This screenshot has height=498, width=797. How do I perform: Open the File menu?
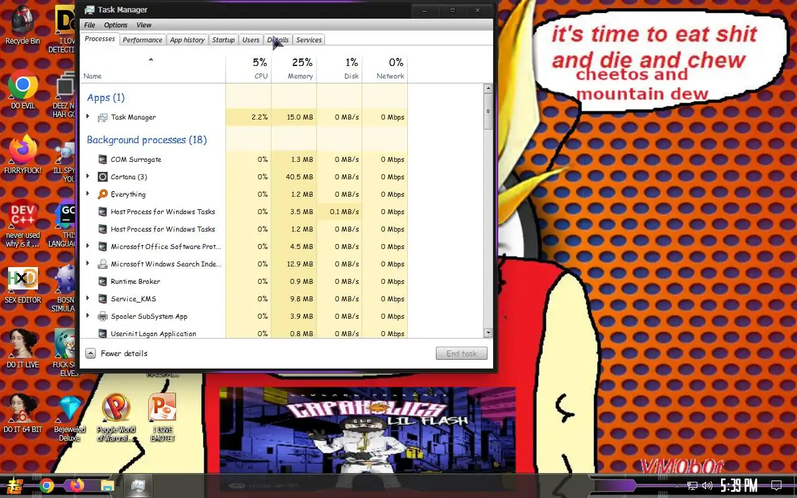(90, 25)
